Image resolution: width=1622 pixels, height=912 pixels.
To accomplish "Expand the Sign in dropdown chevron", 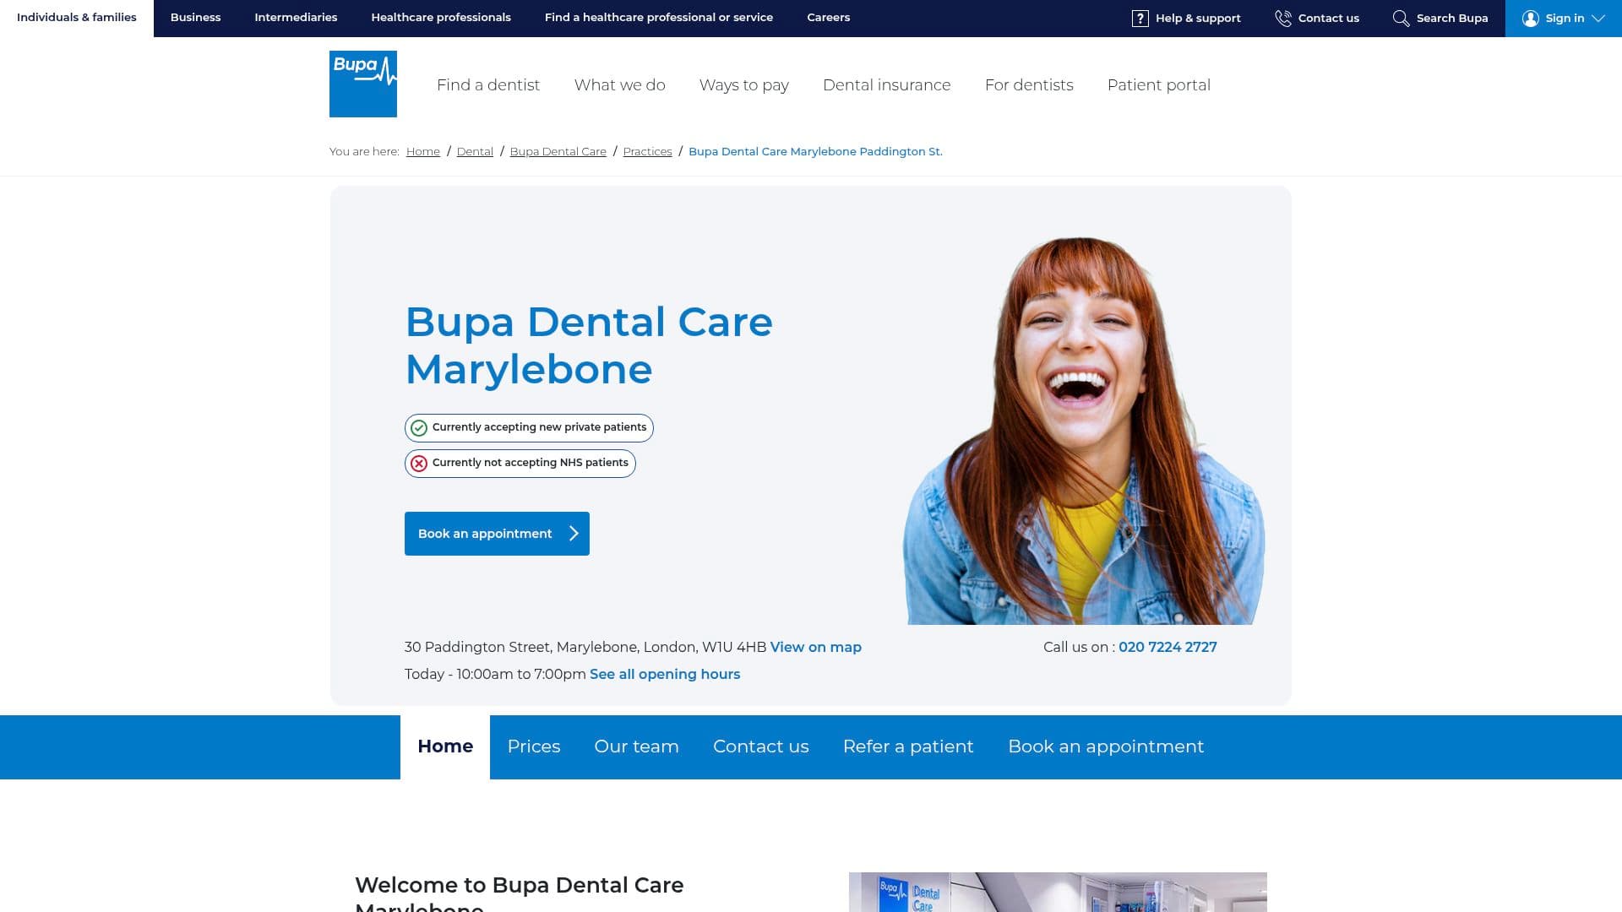I will pos(1598,18).
